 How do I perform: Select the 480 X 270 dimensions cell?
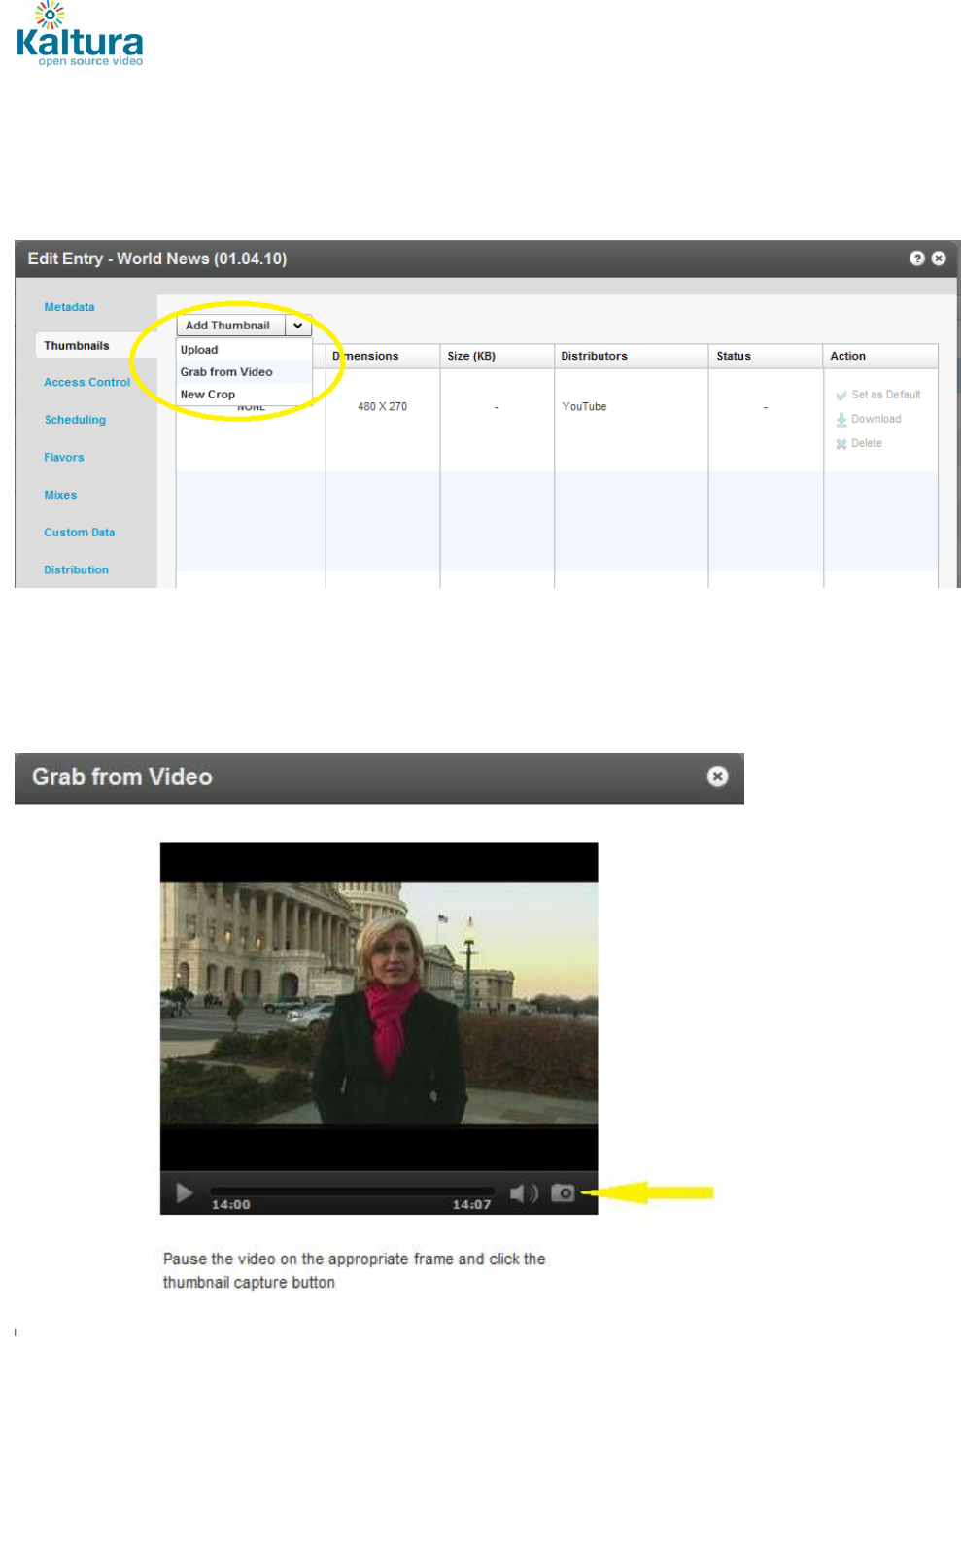[x=382, y=407]
